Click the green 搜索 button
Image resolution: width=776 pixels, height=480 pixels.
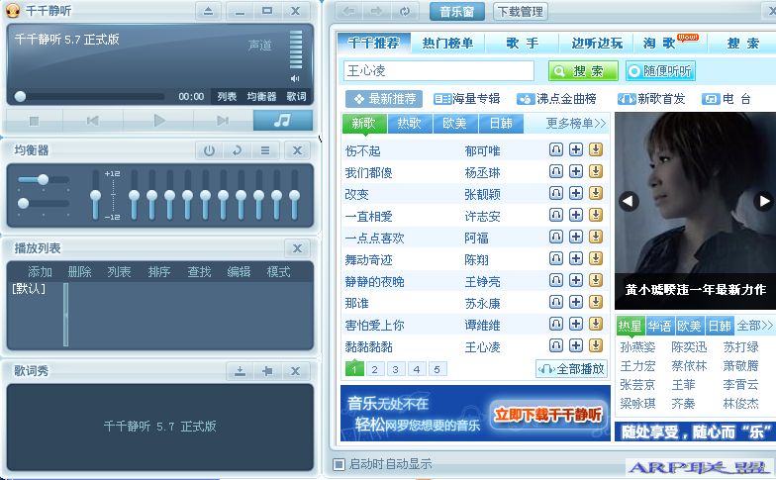(583, 71)
